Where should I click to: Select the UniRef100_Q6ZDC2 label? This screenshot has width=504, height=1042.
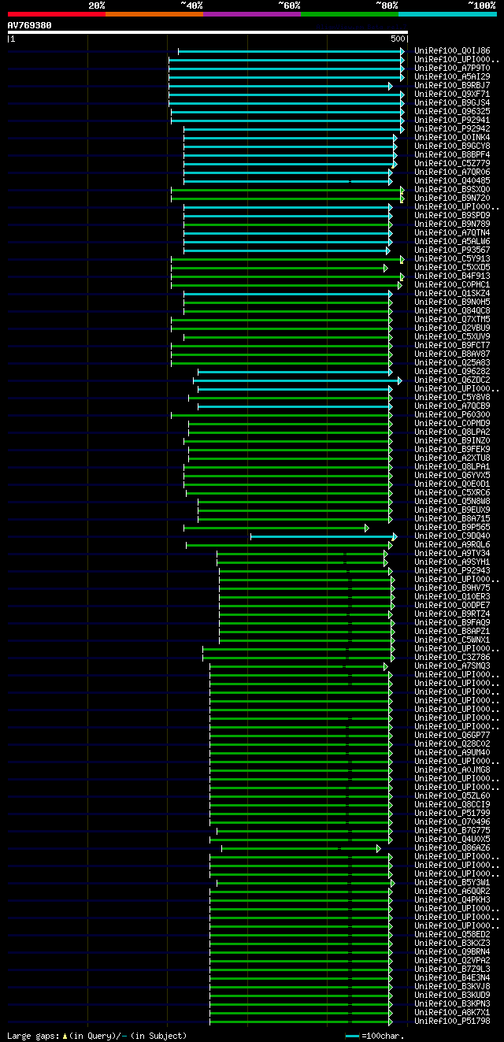pos(452,380)
